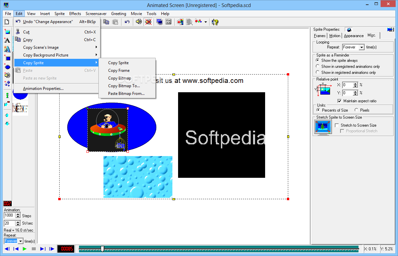Click Insert picture sprite icon
Screen dimensions: 398x256
click(x=7, y=32)
